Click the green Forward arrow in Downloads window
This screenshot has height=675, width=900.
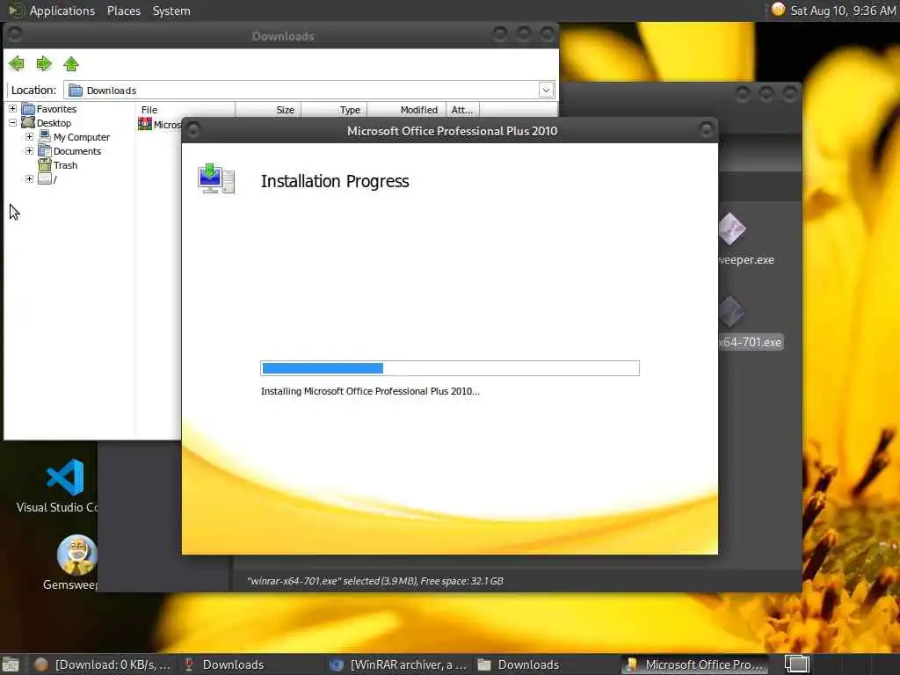44,63
